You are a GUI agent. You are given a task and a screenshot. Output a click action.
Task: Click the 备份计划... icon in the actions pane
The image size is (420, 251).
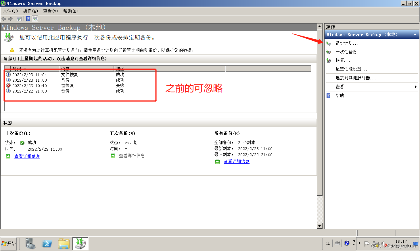pos(329,43)
